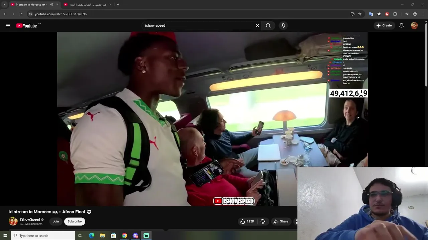Close the irl stream in Morocco tab

(57, 5)
